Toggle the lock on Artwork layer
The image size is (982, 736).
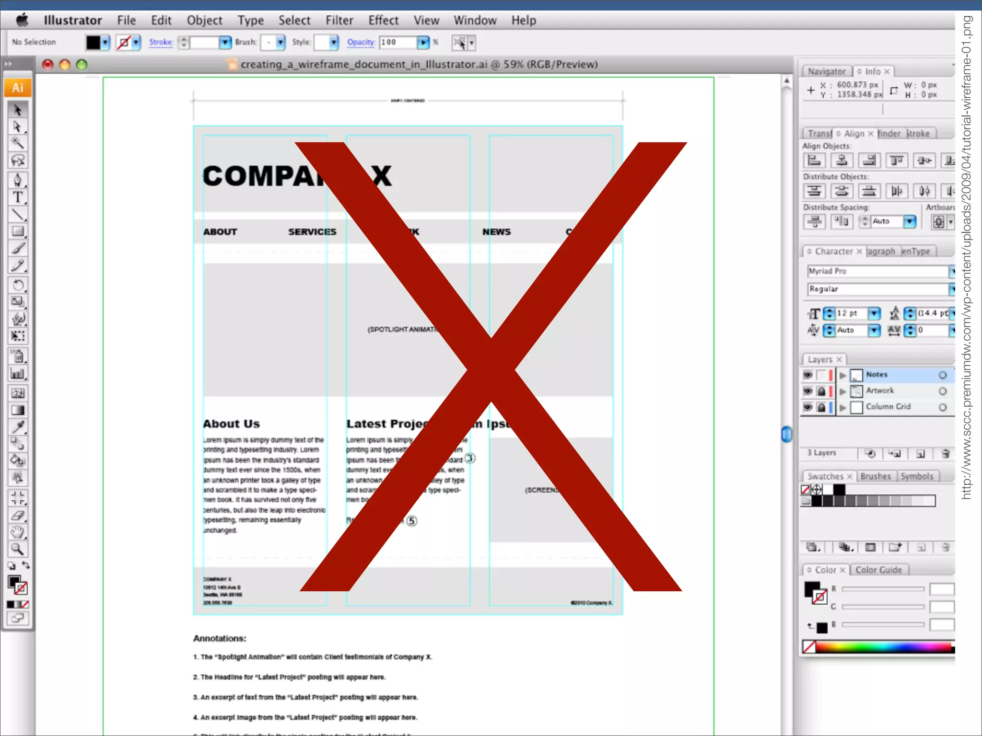[821, 391]
